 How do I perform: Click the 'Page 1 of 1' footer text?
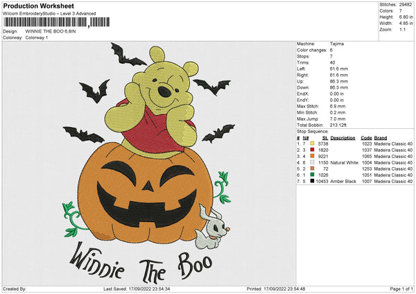pos(401,288)
